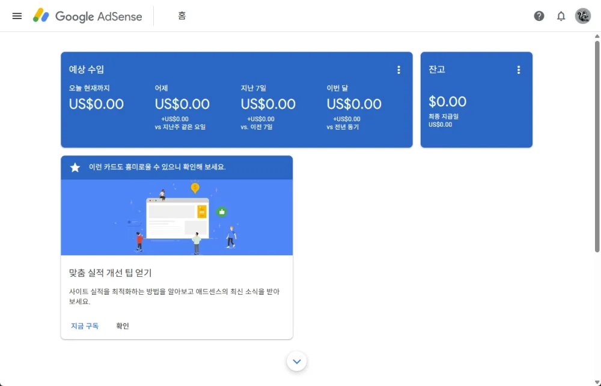Click the star icon on the tips card
The height and width of the screenshot is (386, 601).
(x=73, y=167)
